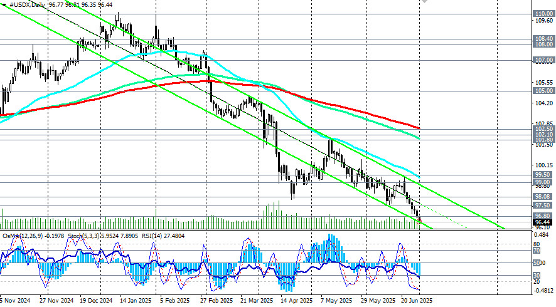The height and width of the screenshot is (307, 556).
Task: Click the 21 Mar 2025 date label
Action: (257, 301)
